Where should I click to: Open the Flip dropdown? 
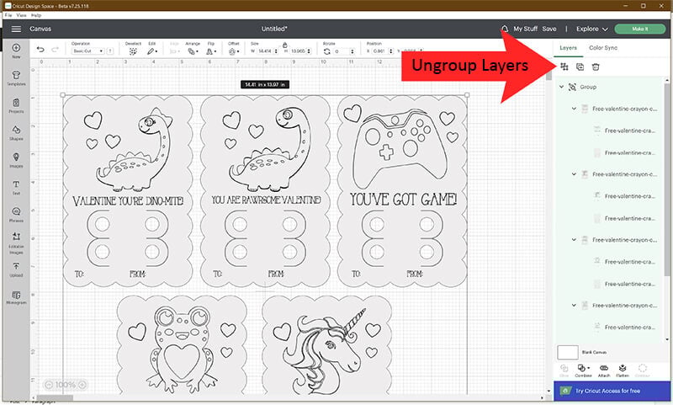[211, 51]
